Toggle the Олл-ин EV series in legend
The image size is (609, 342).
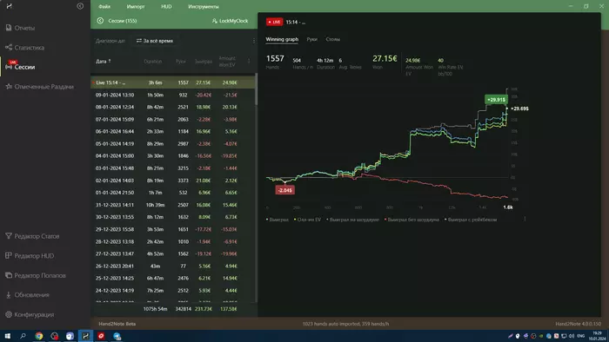coord(308,220)
